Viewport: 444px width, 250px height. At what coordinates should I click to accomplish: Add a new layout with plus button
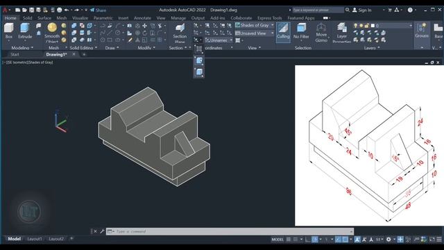click(x=71, y=239)
